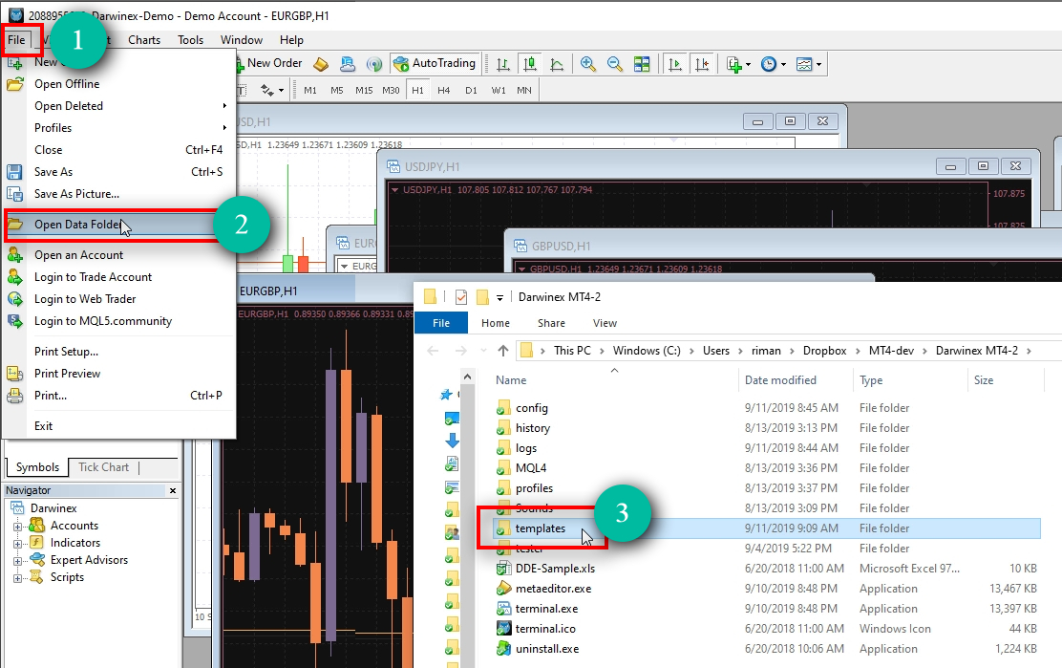Click Exit in the File menu
Screen dimensions: 1062x668
pyautogui.click(x=119, y=426)
